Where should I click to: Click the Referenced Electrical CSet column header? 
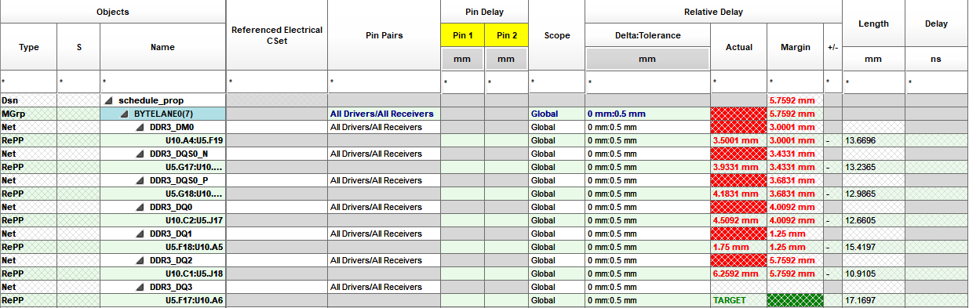277,35
